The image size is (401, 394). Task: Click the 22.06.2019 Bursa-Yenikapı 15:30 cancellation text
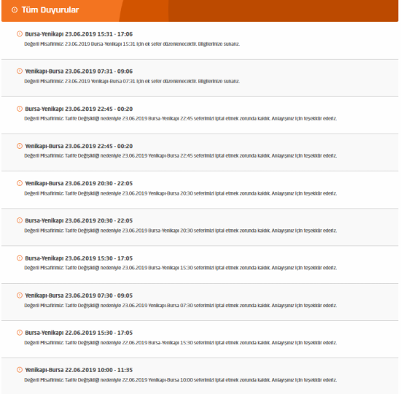(181, 342)
